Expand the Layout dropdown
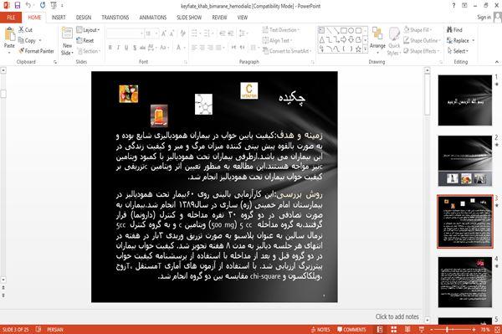Image resolution: width=502 pixels, height=334 pixels. click(x=89, y=30)
